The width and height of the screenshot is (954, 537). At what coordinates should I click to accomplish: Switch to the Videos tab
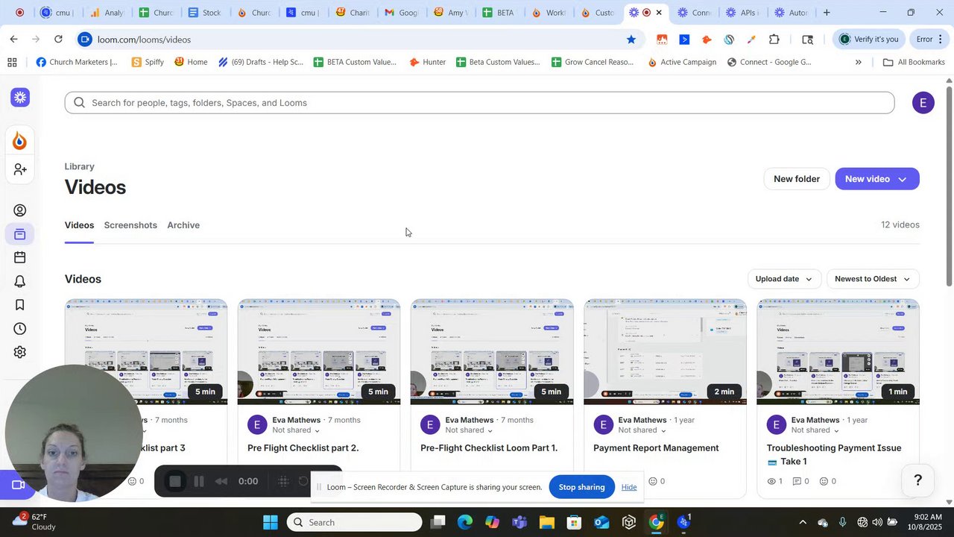pos(79,225)
